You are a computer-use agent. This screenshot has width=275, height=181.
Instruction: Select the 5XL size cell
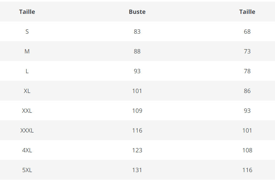coord(27,170)
